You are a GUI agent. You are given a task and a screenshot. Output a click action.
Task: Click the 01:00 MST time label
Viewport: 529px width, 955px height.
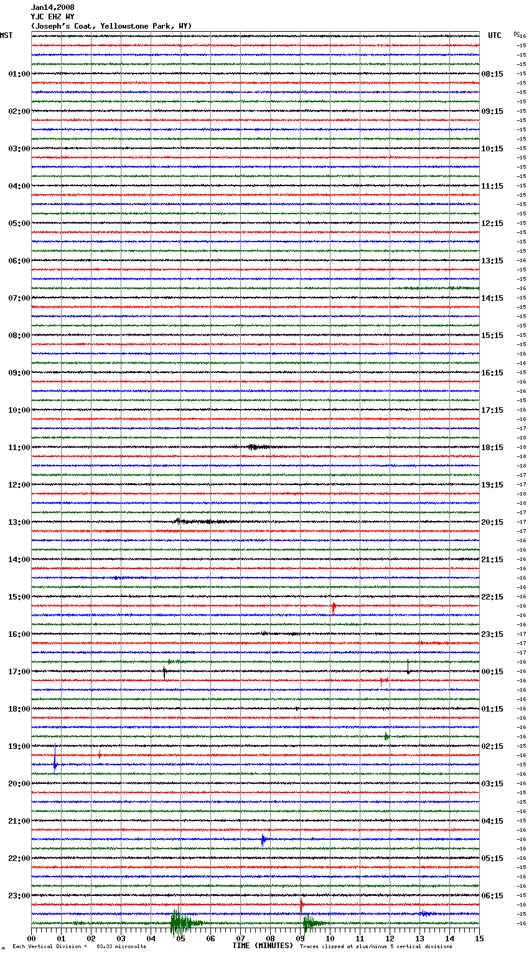(19, 74)
